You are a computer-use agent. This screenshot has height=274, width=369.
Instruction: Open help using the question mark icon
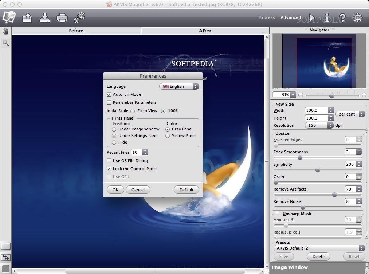(x=343, y=17)
